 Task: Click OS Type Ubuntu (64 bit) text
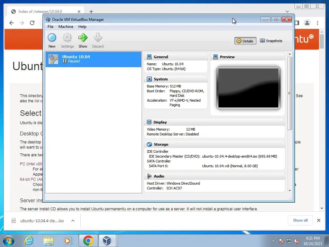(166, 69)
